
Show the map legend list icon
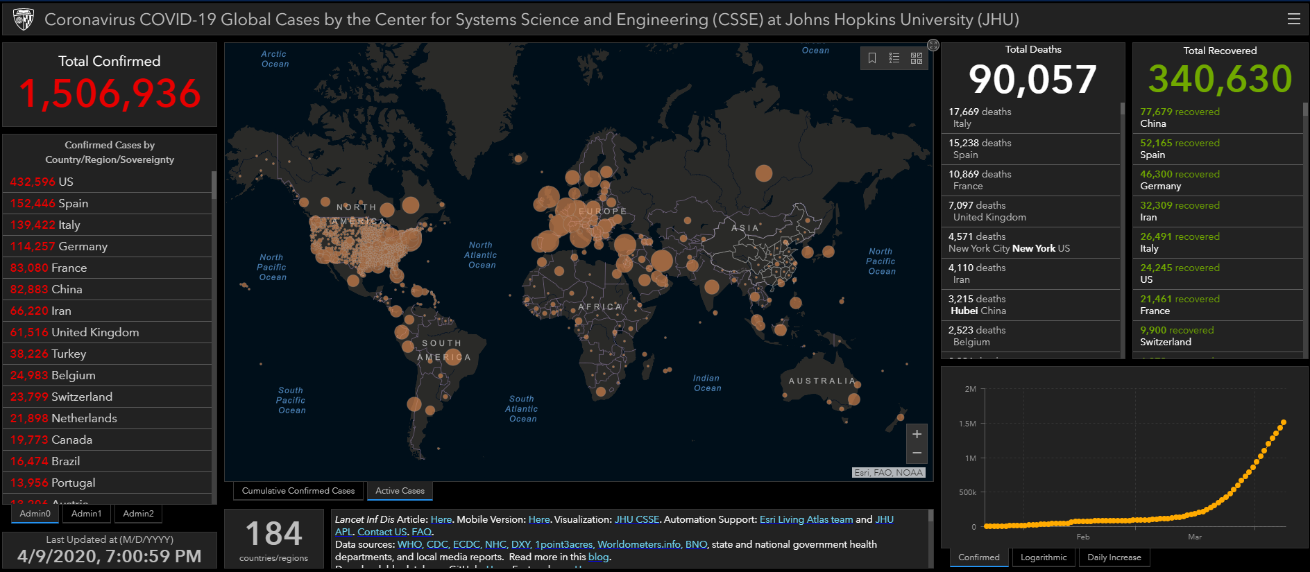click(894, 58)
